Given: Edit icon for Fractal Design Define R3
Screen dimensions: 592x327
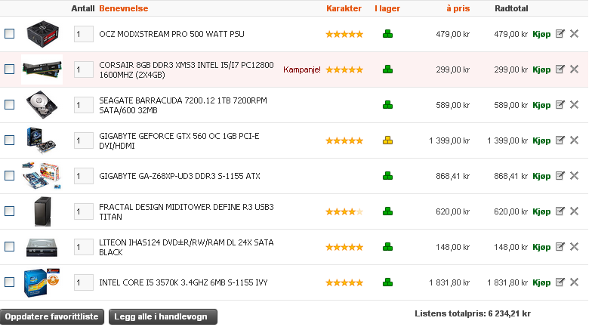Looking at the screenshot, I should click(x=560, y=211).
